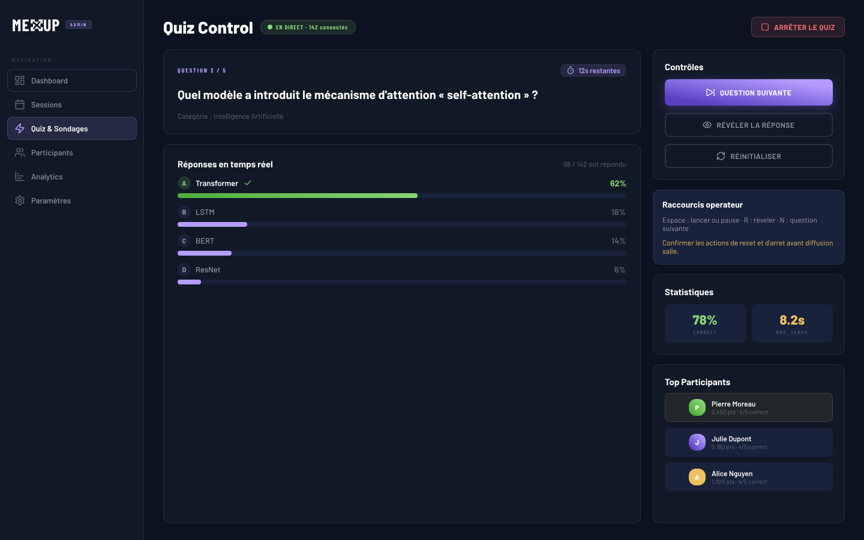Click the MEXUP logo
The image size is (864, 540).
(36, 25)
